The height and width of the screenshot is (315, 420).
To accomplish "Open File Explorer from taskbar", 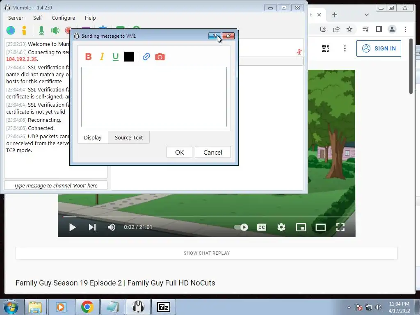I will coord(35,307).
